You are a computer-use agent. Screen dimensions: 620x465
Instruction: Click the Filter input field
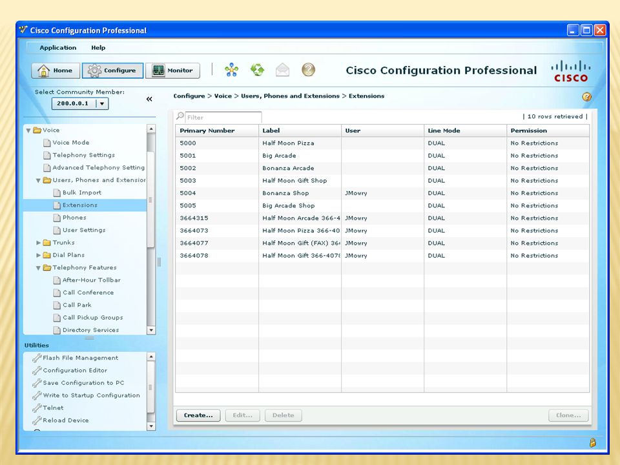coord(223,118)
